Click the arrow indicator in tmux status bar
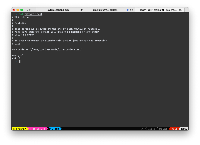This screenshot has width=200, height=145. [142, 129]
